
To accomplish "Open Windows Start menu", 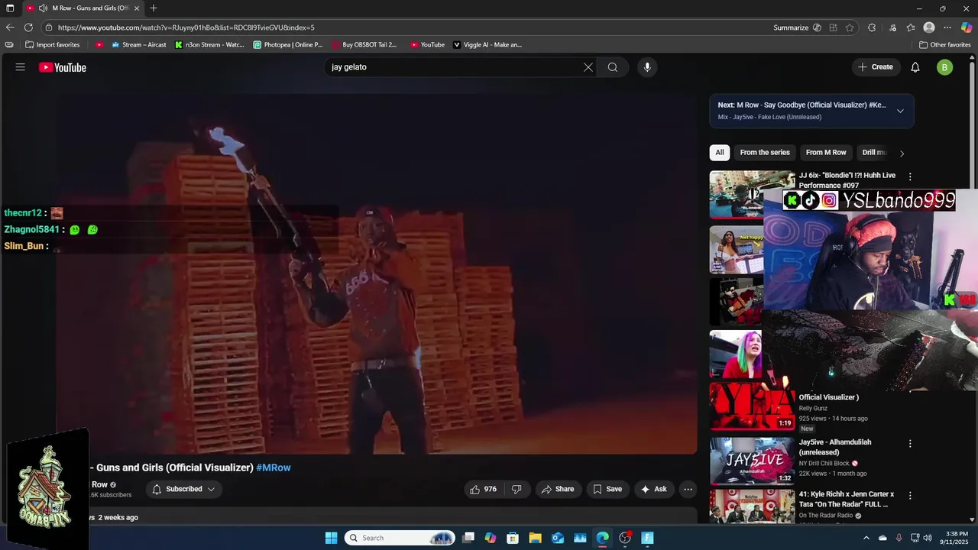I will [331, 538].
